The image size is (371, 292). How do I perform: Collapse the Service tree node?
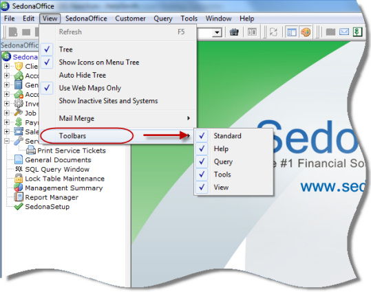point(7,141)
